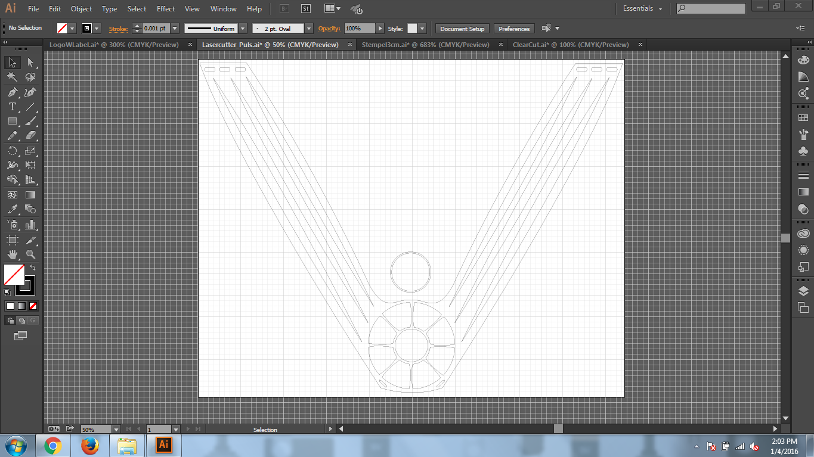Select the Line Segment tool
This screenshot has width=814, height=457.
tap(30, 107)
